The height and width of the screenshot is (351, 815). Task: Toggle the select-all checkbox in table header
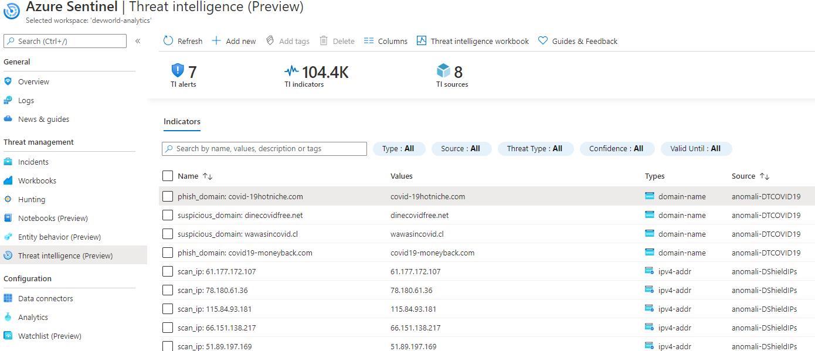tap(168, 176)
